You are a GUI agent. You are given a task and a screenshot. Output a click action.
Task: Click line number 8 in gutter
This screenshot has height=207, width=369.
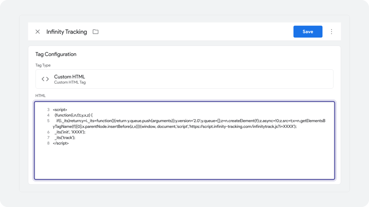point(48,143)
